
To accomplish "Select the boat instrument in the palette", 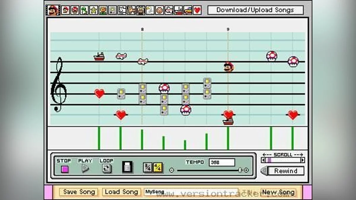I will pos(178,10).
